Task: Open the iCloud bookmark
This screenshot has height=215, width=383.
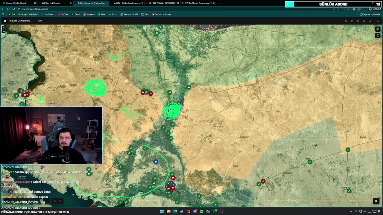Action: (113, 14)
